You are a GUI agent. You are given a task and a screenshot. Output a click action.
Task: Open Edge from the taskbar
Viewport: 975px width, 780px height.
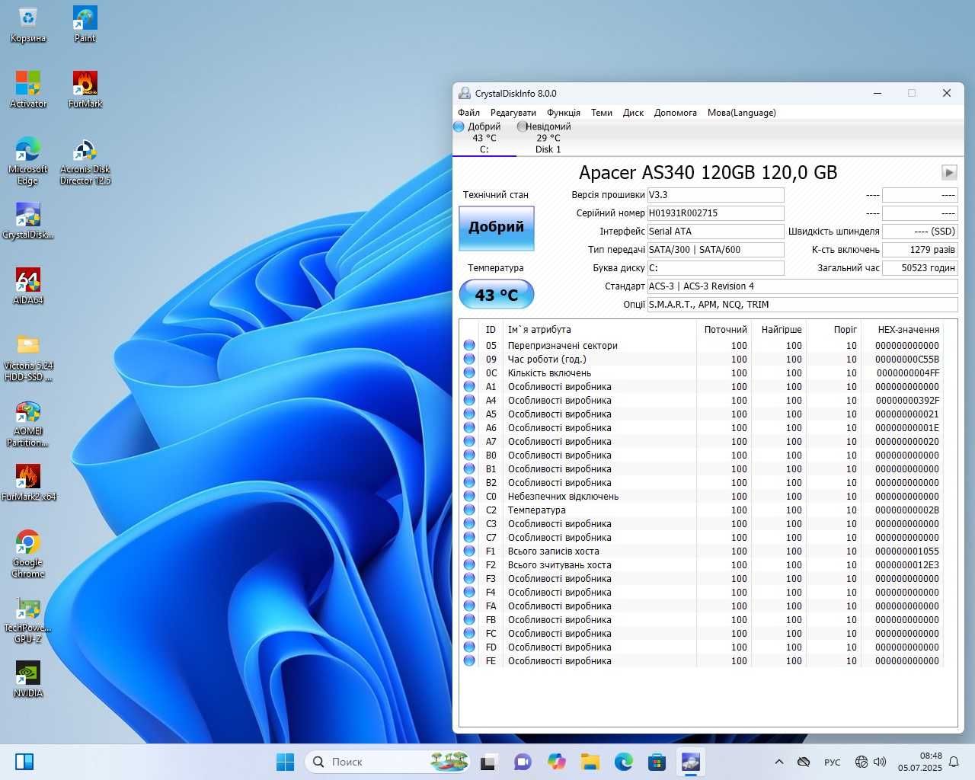click(623, 762)
